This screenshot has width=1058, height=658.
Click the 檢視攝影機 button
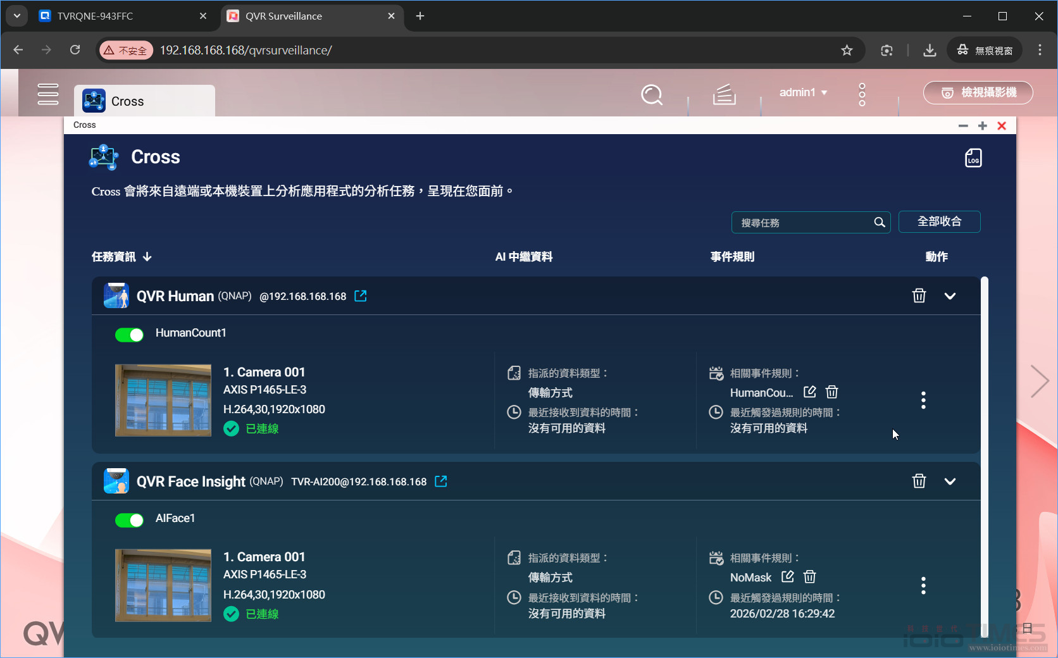point(977,92)
